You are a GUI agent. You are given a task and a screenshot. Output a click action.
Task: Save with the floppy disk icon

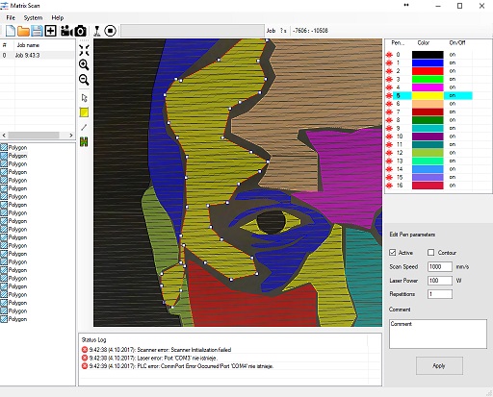click(37, 31)
